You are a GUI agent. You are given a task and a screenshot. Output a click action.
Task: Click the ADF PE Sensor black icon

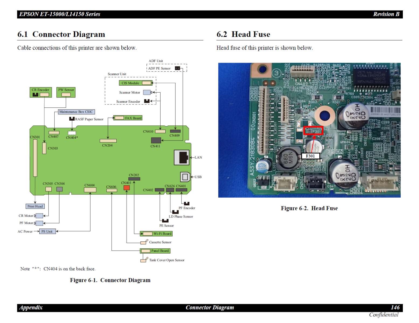177,68
